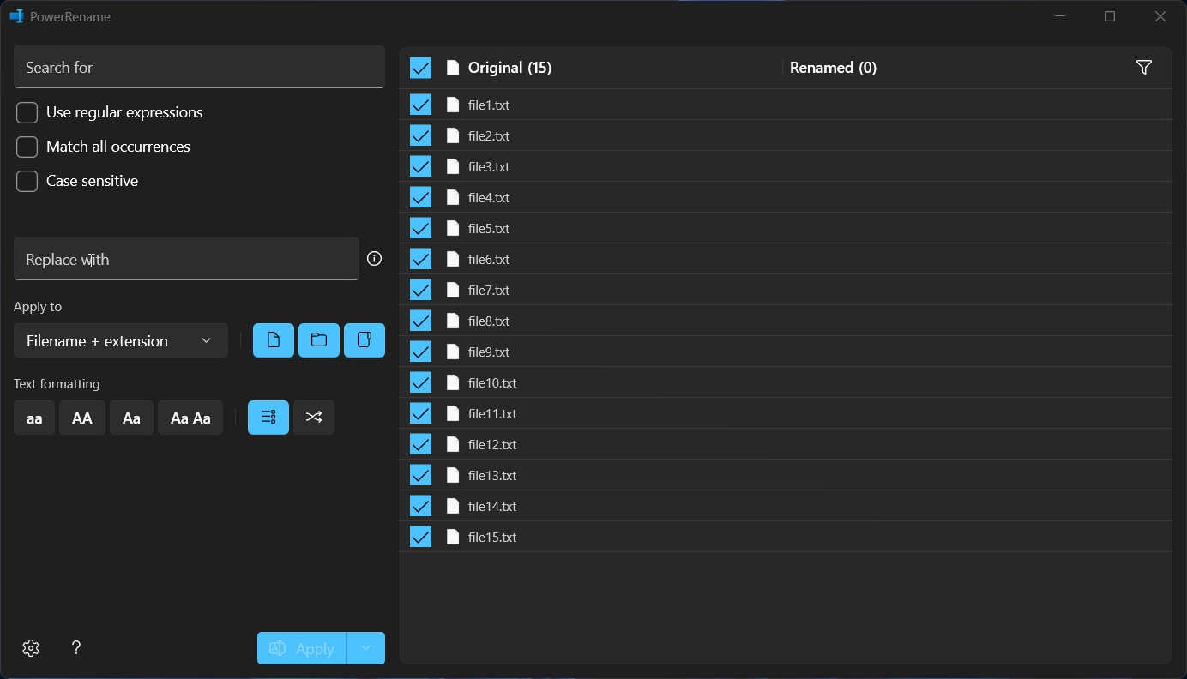
Task: Toggle the Include subfolders icon button
Action: (x=365, y=340)
